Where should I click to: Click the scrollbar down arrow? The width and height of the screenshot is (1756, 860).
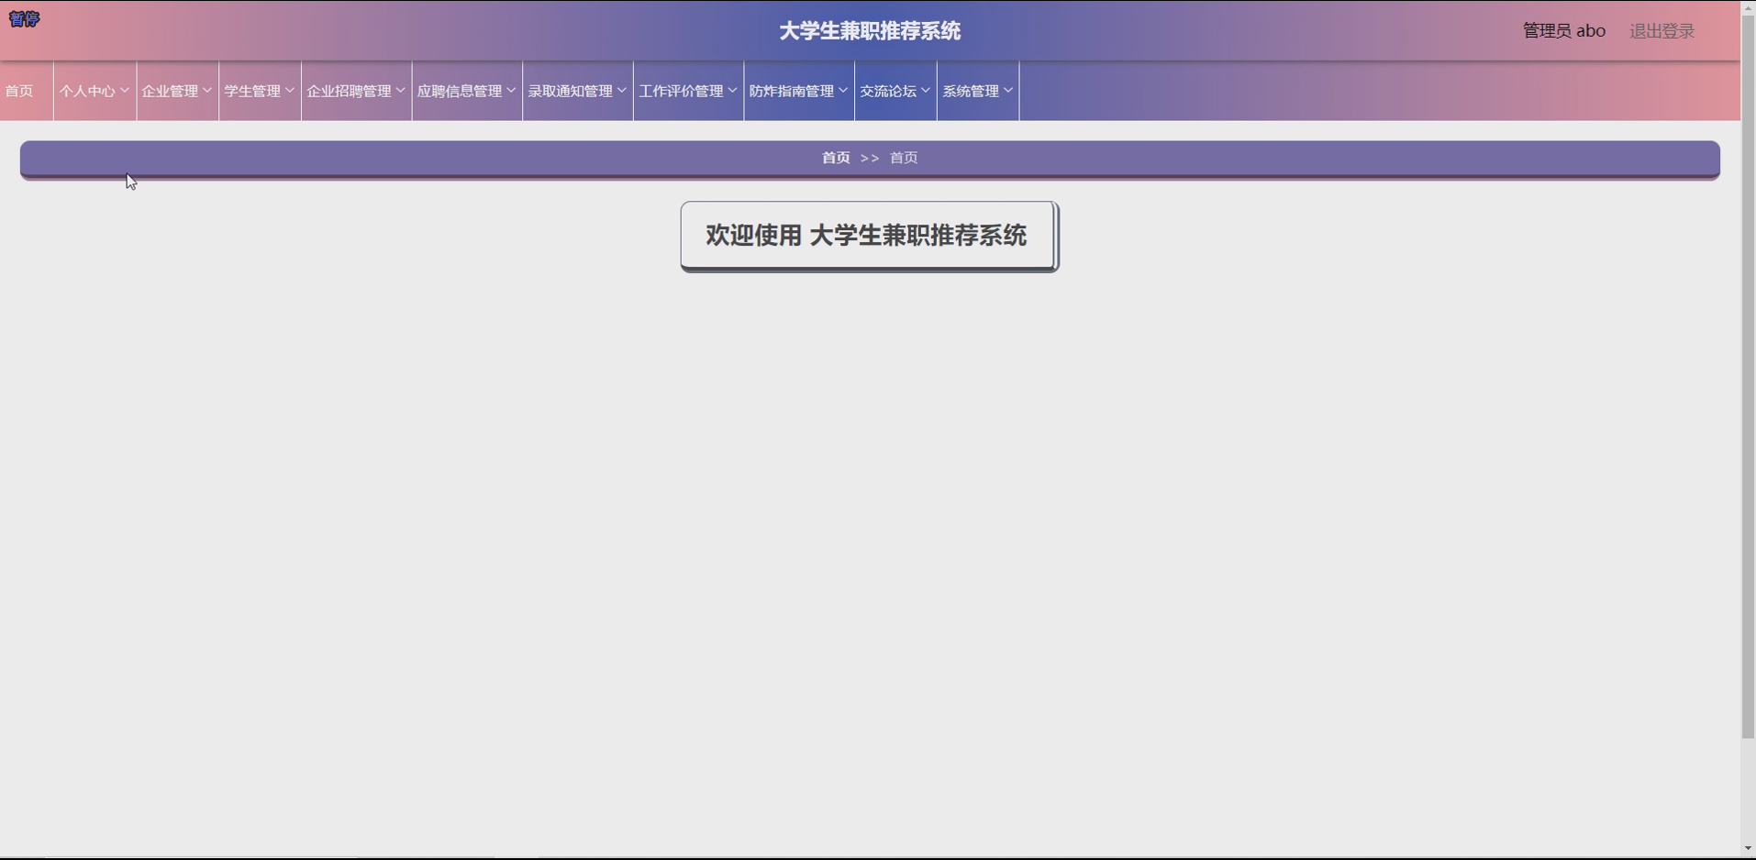(x=1746, y=849)
